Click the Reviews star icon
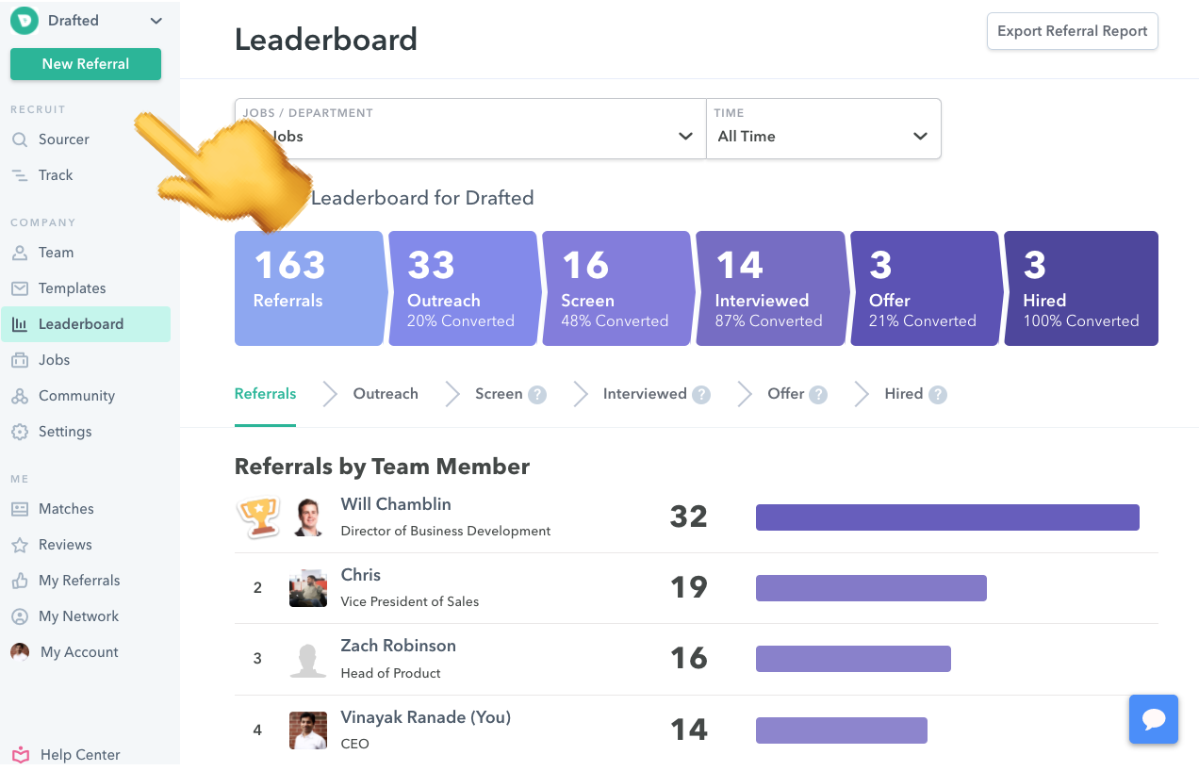Screen dimensions: 1199x771 pos(20,545)
